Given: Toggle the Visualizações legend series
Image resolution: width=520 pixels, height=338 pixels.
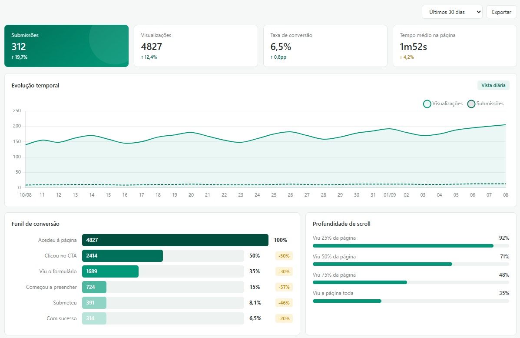Looking at the screenshot, I should pyautogui.click(x=443, y=104).
